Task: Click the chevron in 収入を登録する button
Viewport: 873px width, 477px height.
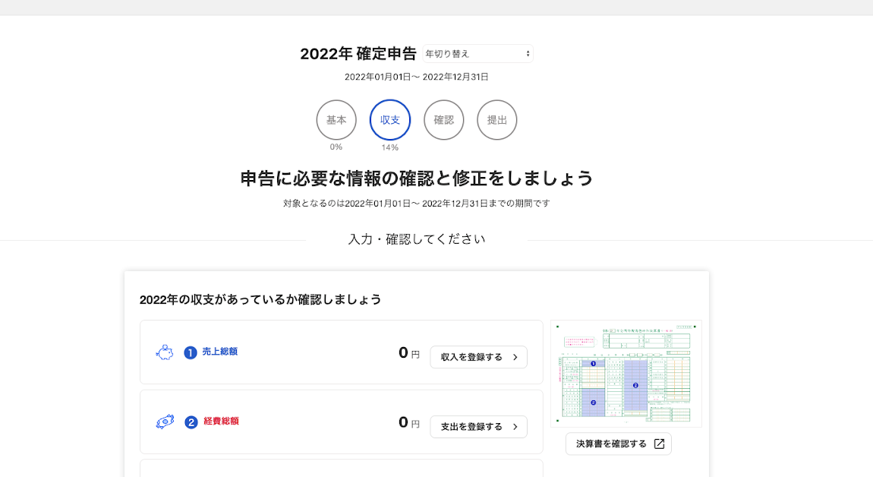Action: [x=515, y=357]
